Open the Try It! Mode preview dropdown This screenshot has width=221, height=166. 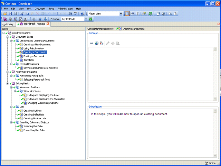pos(86,19)
